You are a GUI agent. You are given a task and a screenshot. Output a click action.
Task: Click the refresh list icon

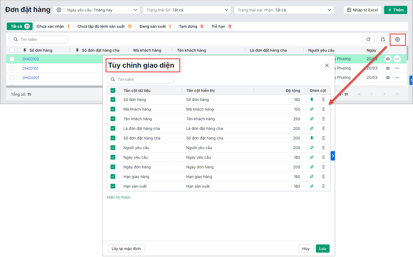[368, 39]
